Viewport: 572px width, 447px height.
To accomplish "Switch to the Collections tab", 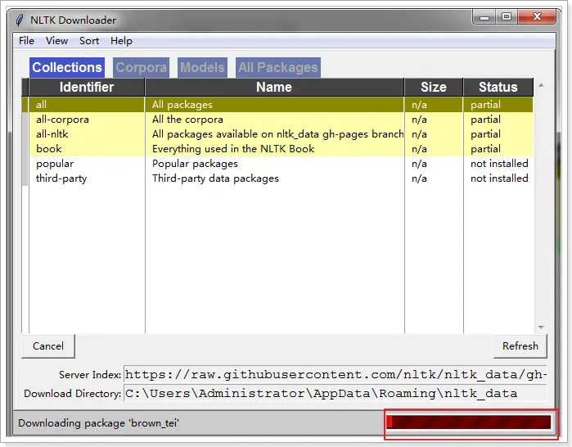I will pos(67,67).
